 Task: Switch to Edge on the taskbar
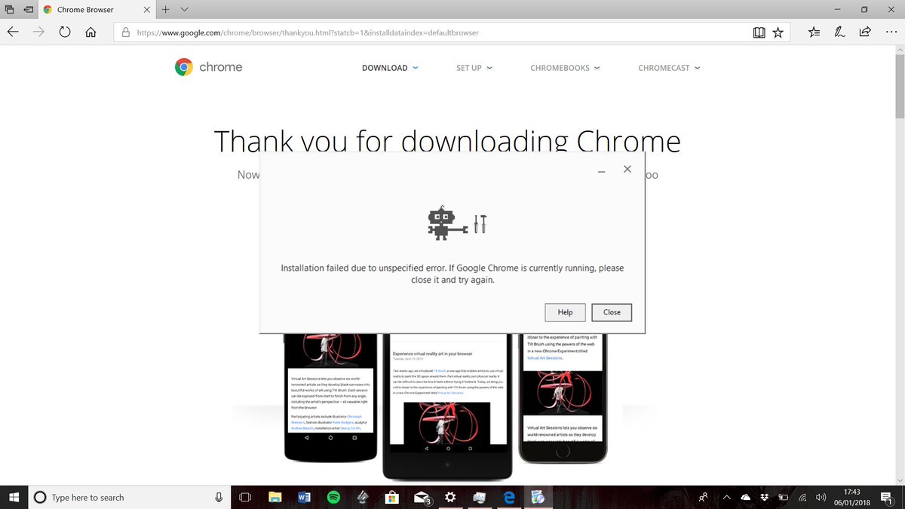[508, 497]
